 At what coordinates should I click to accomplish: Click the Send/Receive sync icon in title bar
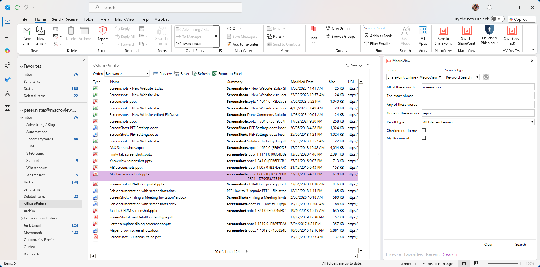click(17, 7)
